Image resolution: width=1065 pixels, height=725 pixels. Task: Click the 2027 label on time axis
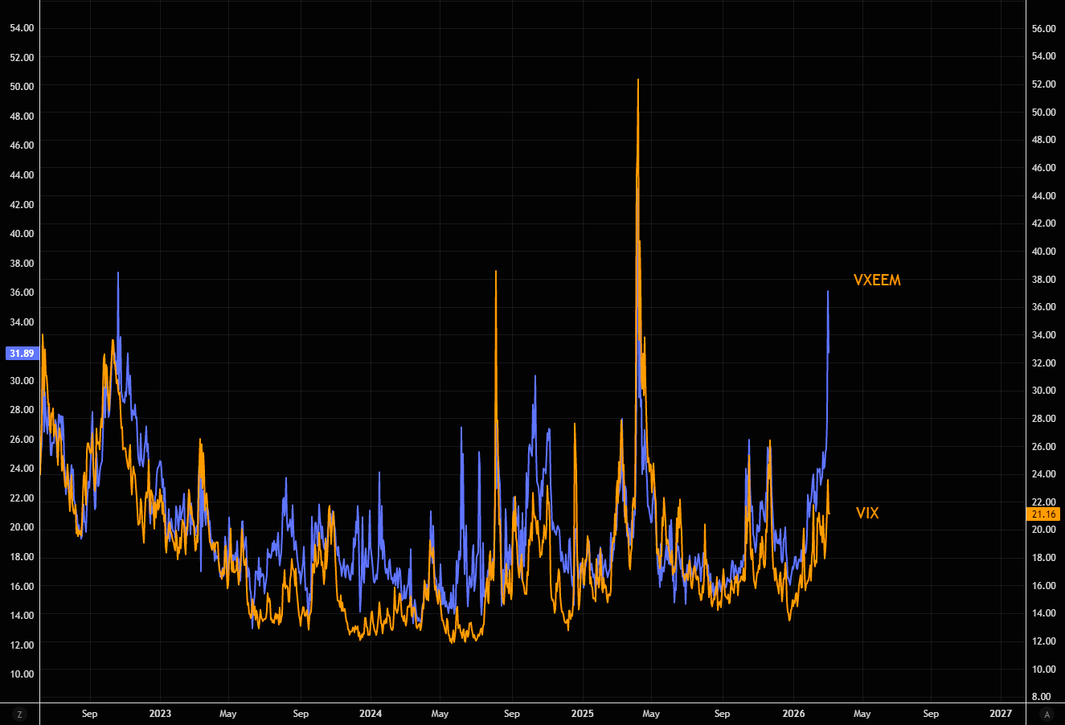(1001, 714)
